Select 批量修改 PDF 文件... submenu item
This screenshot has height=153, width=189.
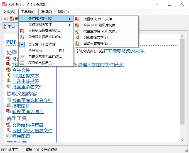tap(106, 19)
